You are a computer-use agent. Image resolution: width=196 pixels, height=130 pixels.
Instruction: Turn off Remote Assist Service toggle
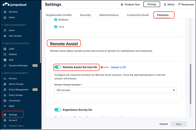click(58, 67)
